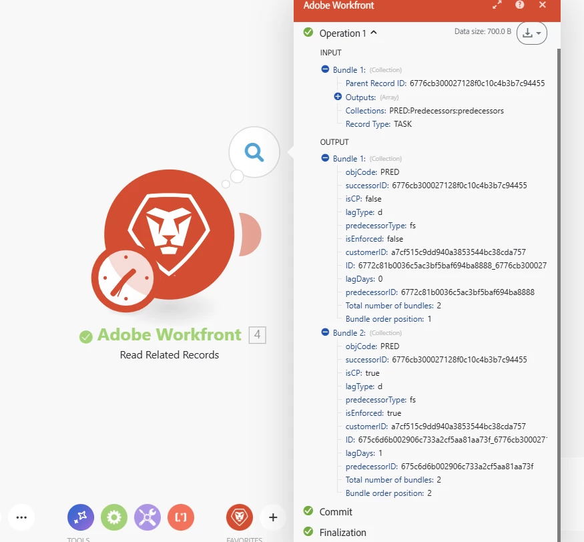
Task: Click the operations count badge 4
Action: coord(257,335)
